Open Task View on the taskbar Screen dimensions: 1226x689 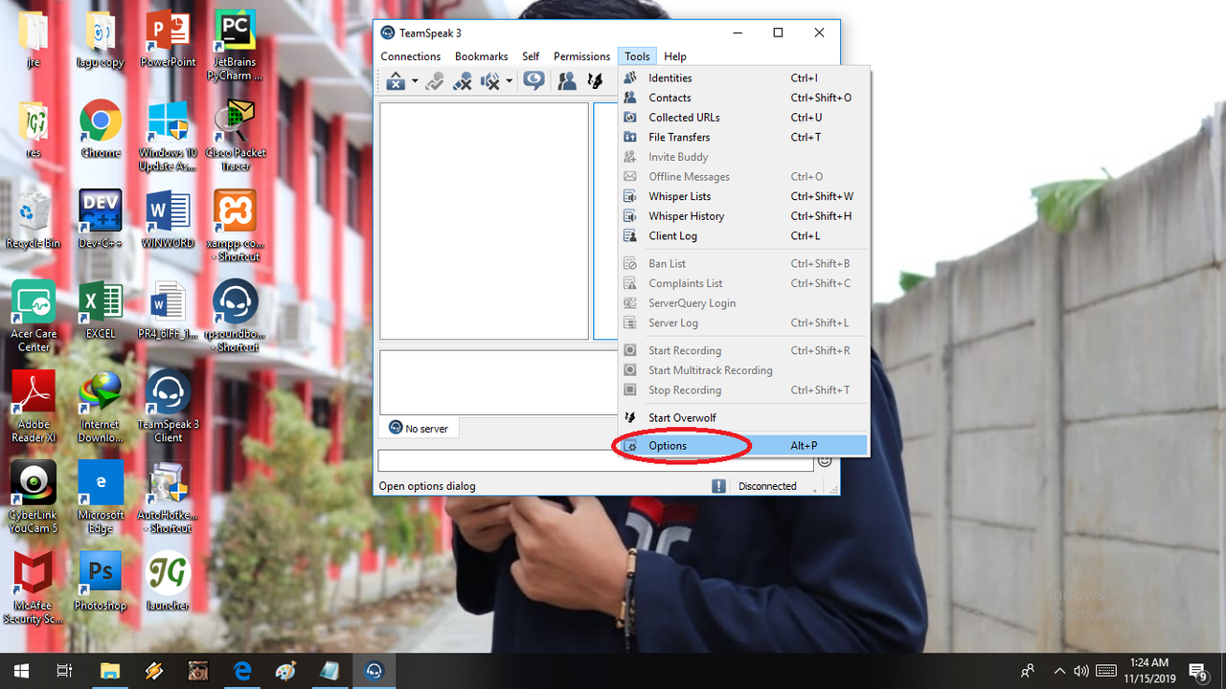click(x=64, y=671)
